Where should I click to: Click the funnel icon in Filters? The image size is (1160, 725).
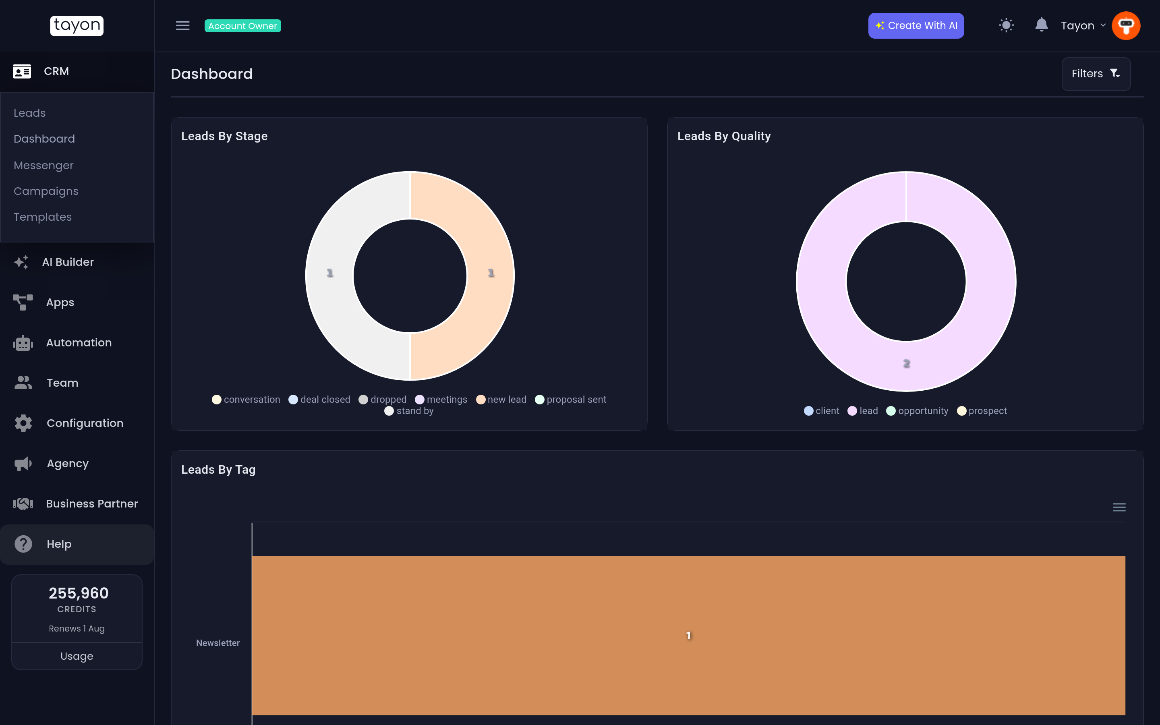(x=1115, y=73)
